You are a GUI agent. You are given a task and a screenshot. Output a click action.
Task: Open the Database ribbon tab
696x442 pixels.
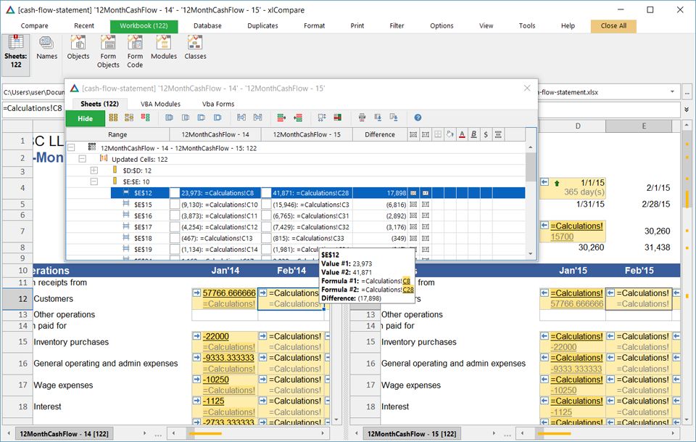[207, 26]
